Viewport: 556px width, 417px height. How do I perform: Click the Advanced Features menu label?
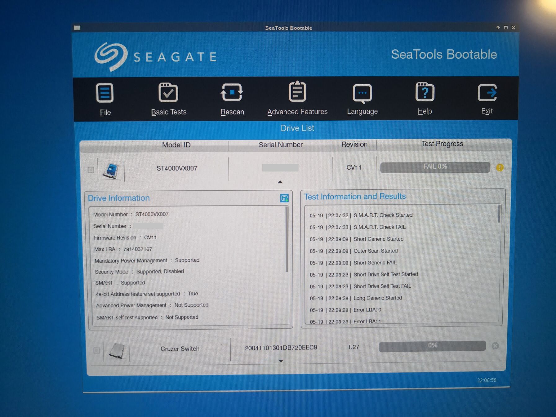tap(297, 112)
